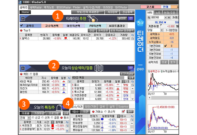Click the camera icon in 티레이더 추천 header
Viewport: 197px width, 135px height.
[x=131, y=19]
